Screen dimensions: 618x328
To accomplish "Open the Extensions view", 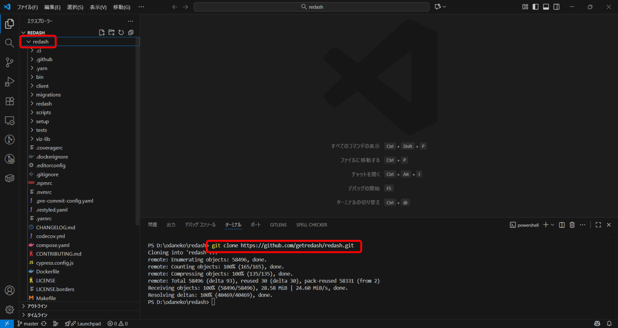I will pyautogui.click(x=9, y=101).
